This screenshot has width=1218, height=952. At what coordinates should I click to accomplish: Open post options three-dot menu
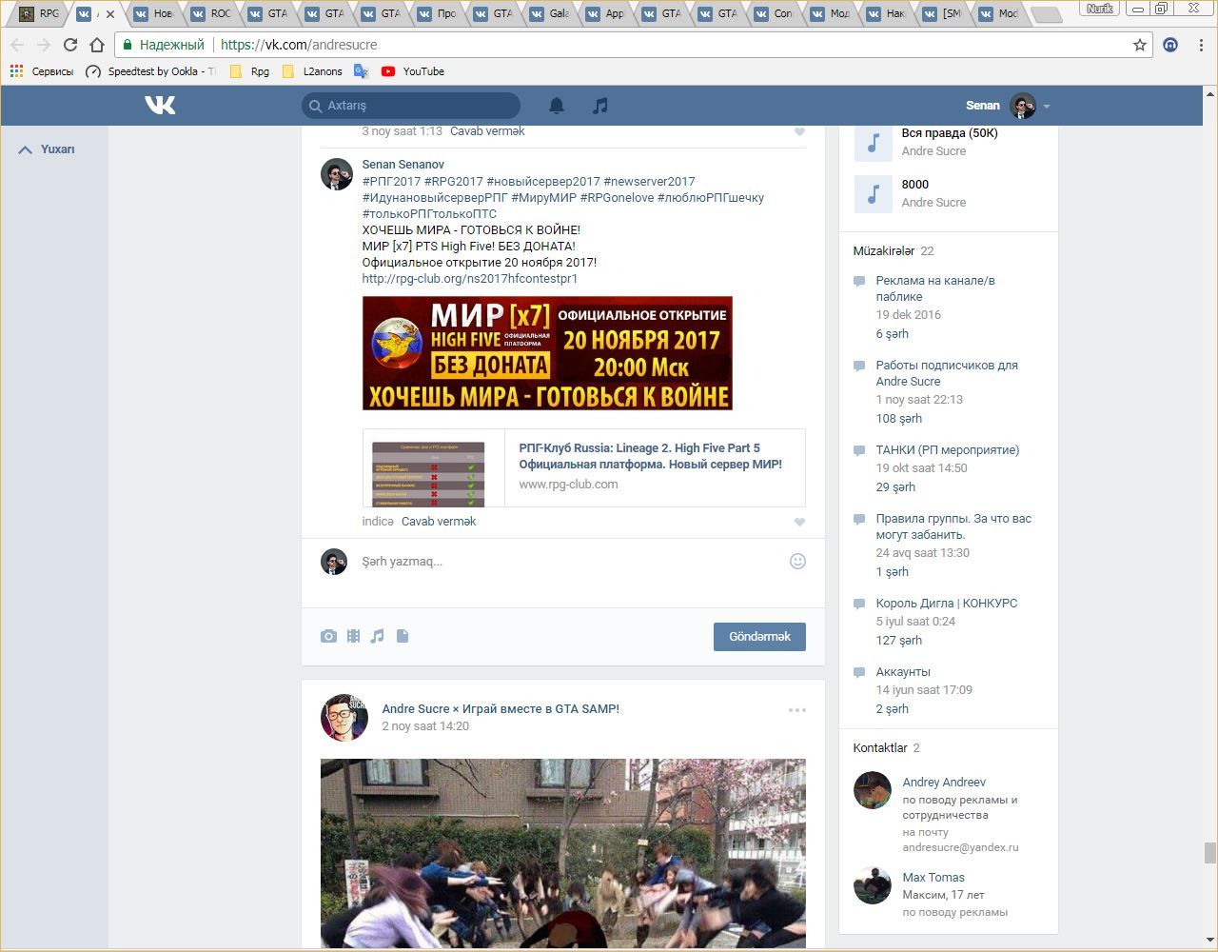(797, 709)
